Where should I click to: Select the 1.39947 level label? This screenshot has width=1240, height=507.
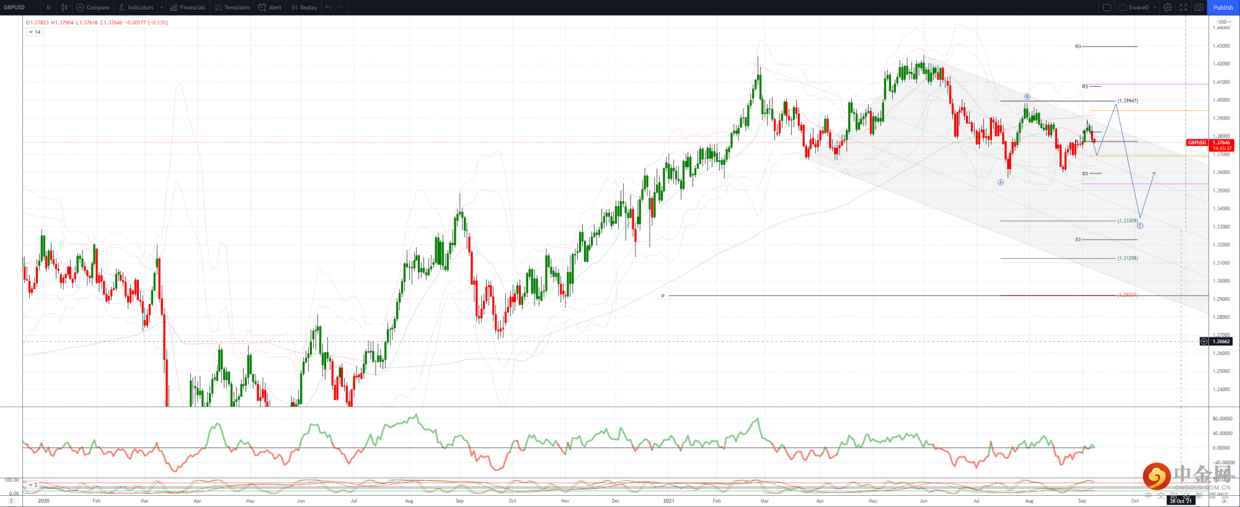[1128, 101]
